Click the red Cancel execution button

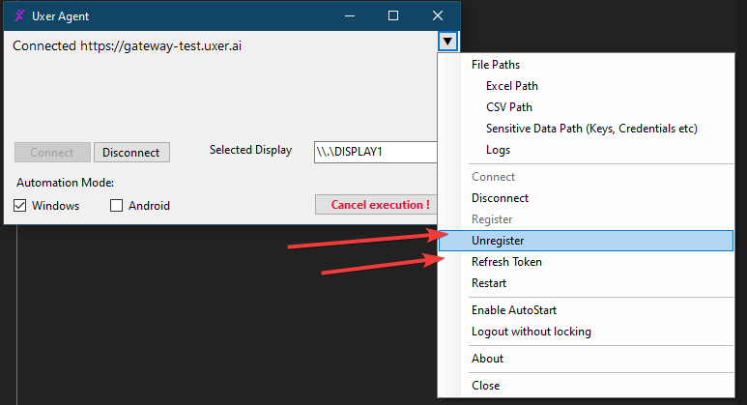coord(376,204)
